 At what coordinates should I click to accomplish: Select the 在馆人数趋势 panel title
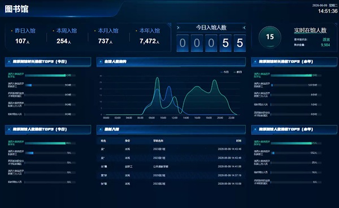coord(115,62)
